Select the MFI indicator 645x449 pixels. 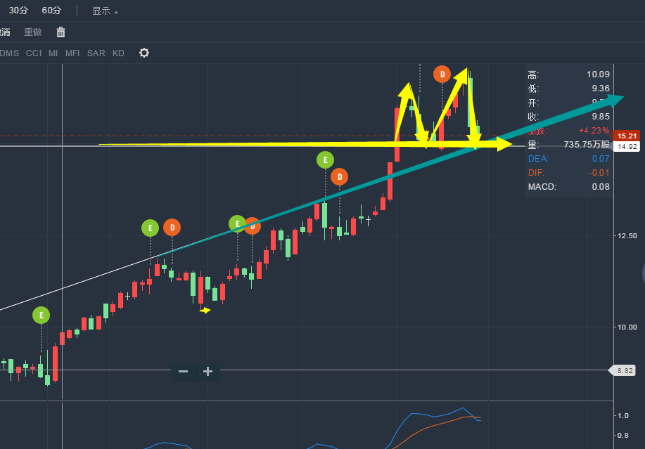tap(72, 53)
